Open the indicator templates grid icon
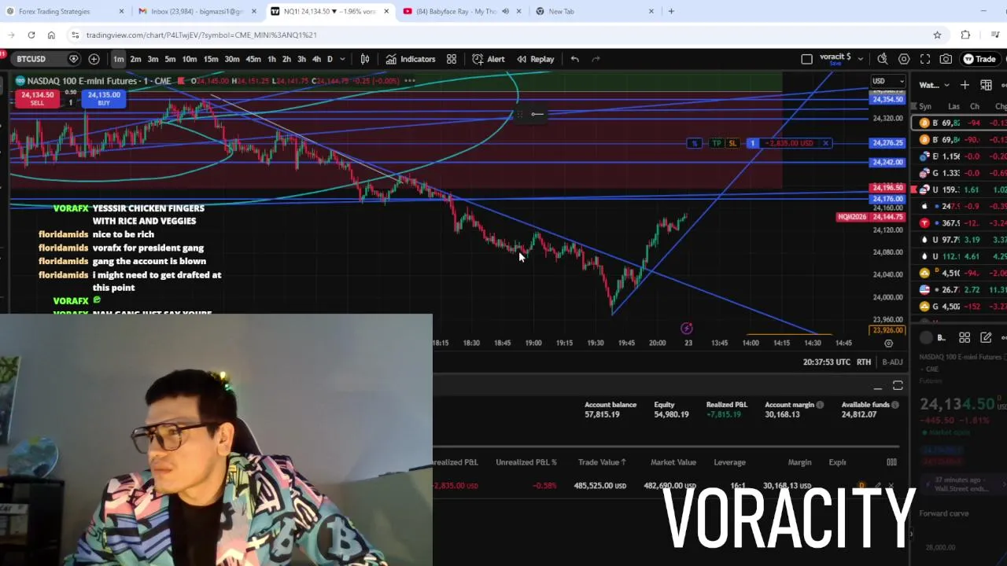 (x=452, y=59)
